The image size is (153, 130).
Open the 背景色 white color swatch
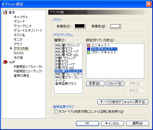tap(115, 26)
